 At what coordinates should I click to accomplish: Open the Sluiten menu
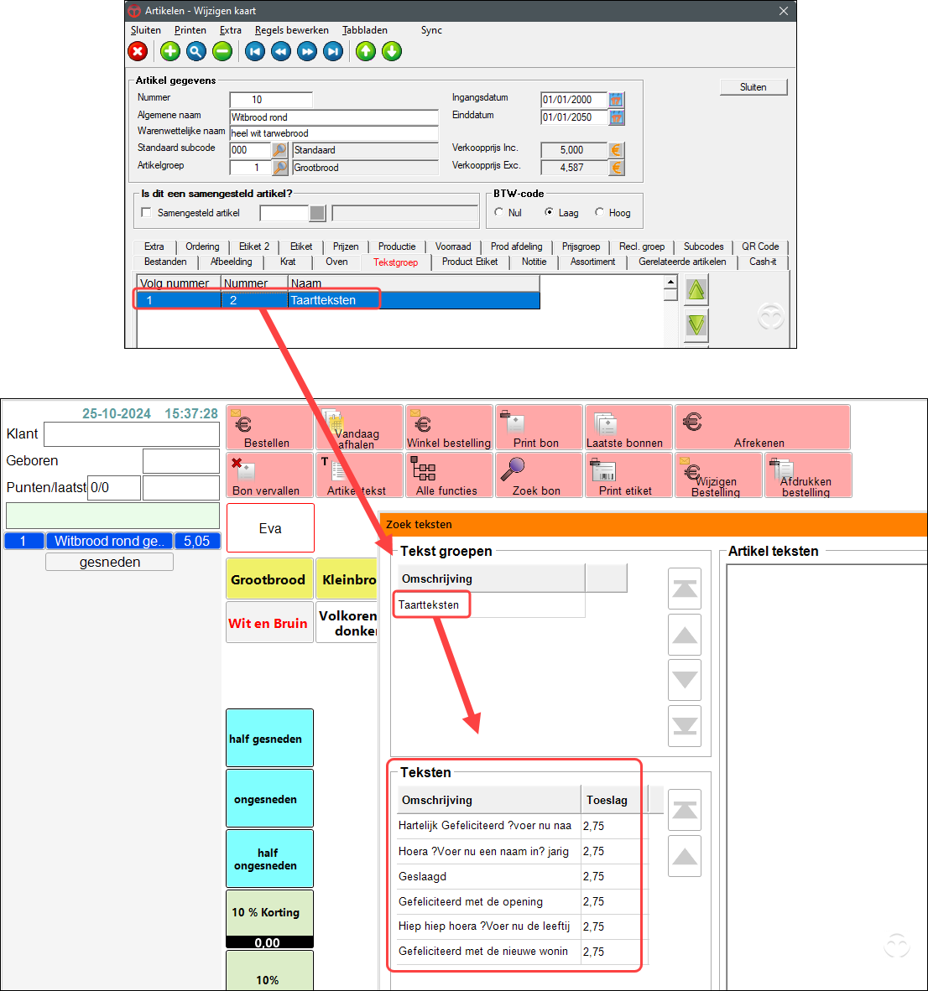pos(145,30)
